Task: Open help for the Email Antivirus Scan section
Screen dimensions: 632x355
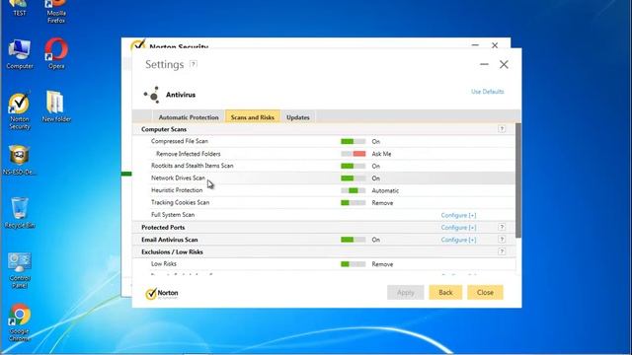Action: pyautogui.click(x=502, y=239)
